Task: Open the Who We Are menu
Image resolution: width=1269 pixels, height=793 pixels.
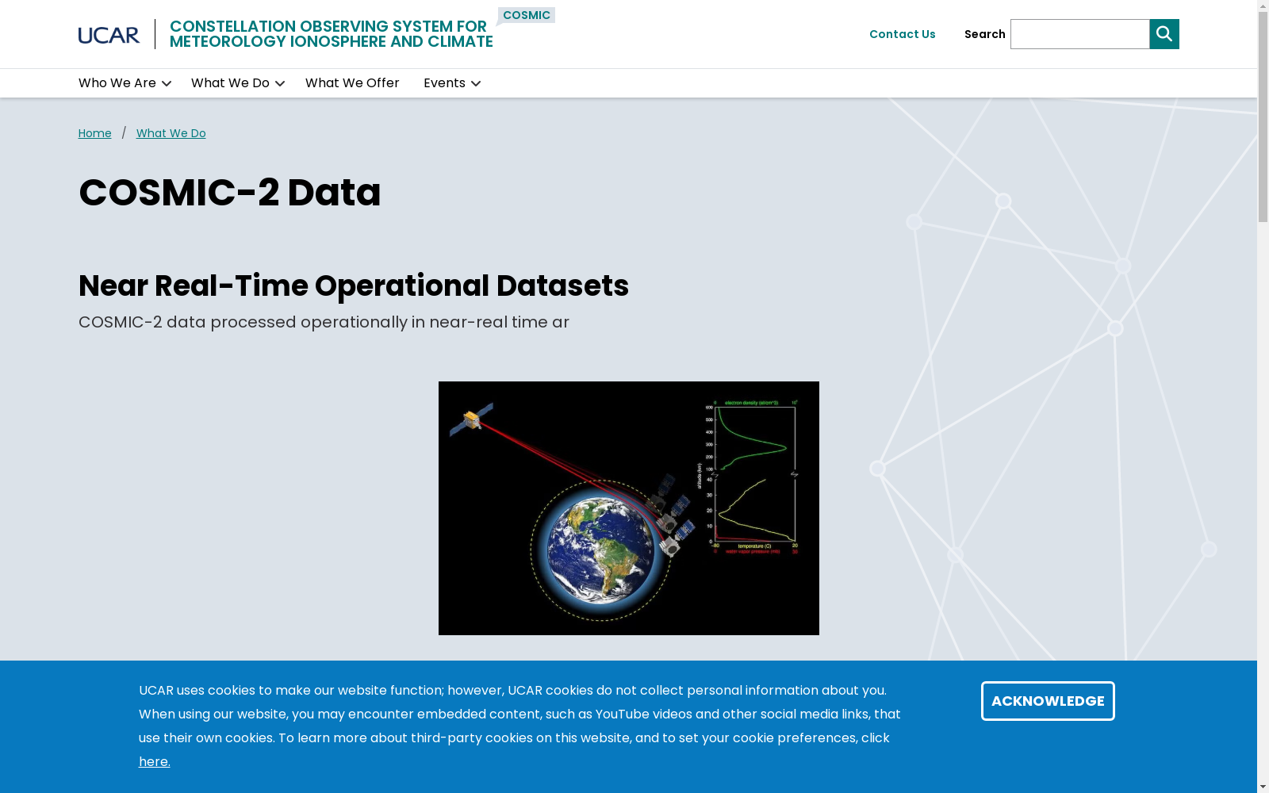Action: [x=117, y=83]
